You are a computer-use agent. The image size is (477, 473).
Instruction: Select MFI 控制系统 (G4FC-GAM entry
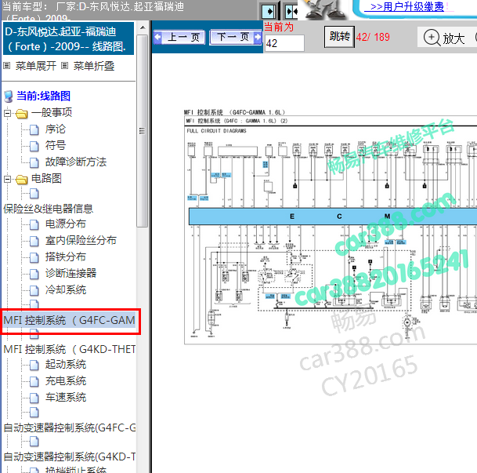coord(69,321)
